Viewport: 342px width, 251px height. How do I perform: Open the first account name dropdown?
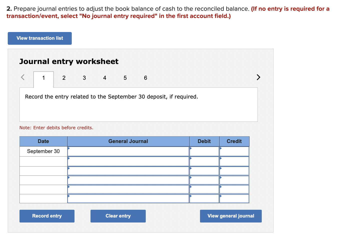[x=128, y=151]
